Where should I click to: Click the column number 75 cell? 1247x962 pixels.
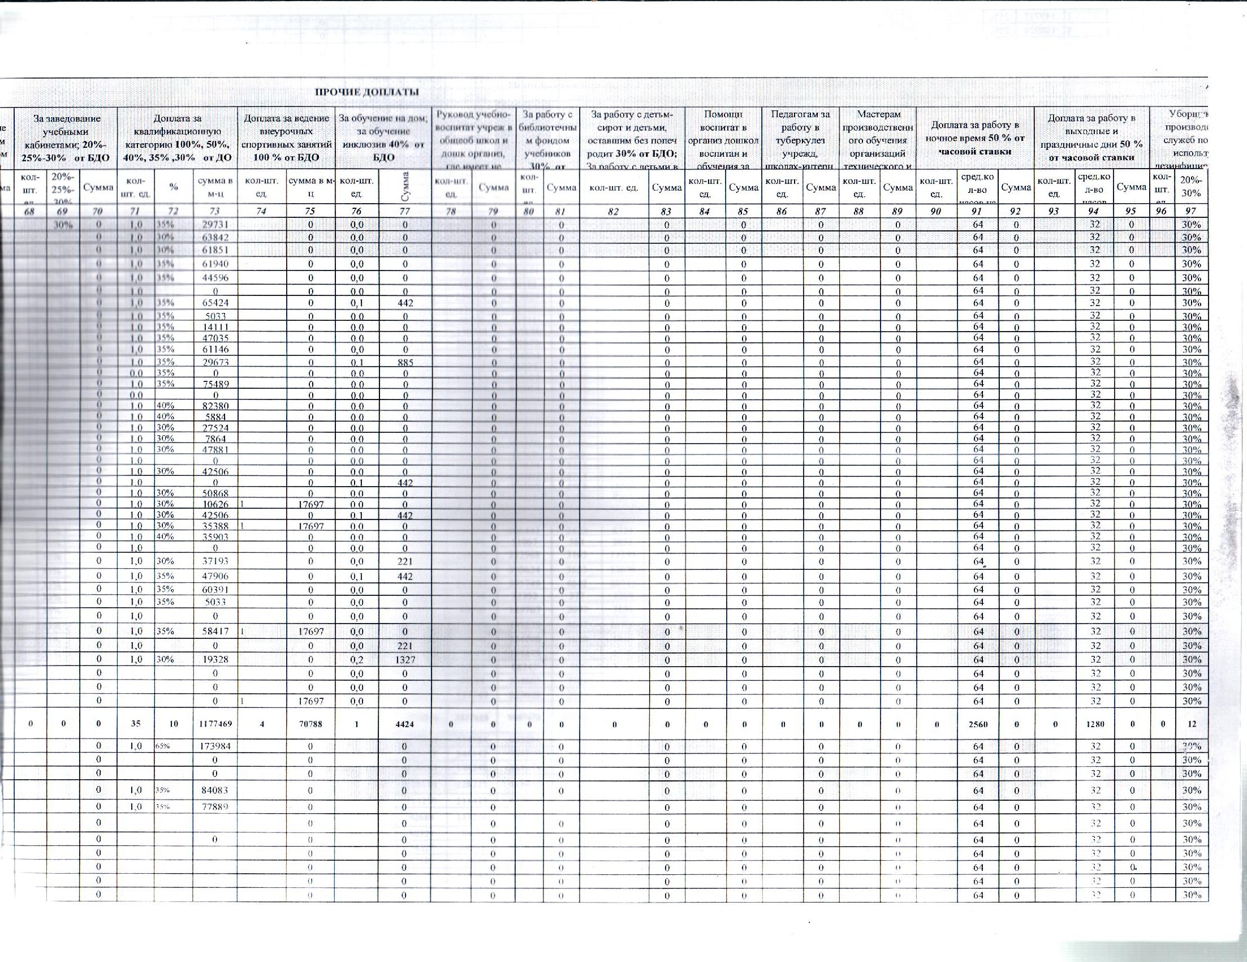(x=310, y=211)
